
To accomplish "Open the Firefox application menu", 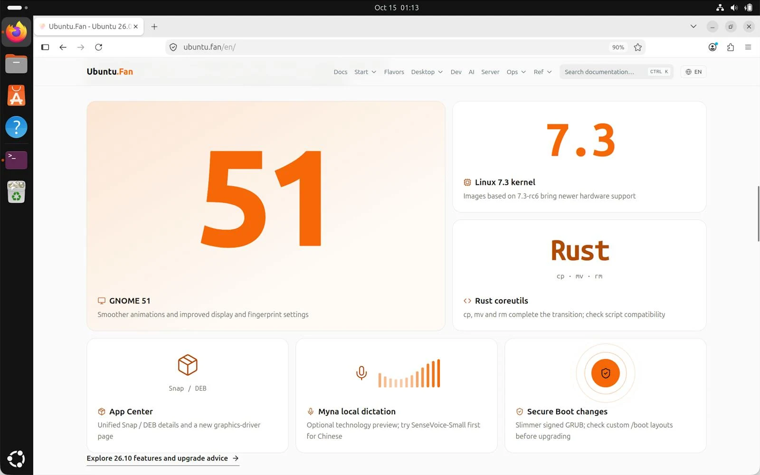I will click(748, 47).
